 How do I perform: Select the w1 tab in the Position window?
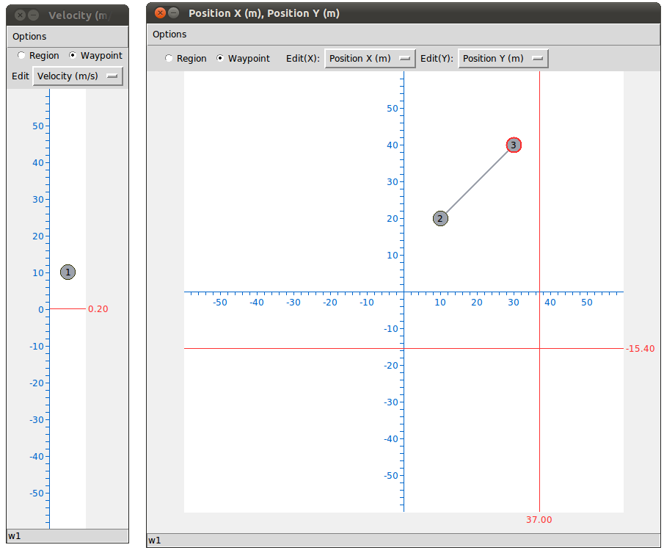pos(154,539)
